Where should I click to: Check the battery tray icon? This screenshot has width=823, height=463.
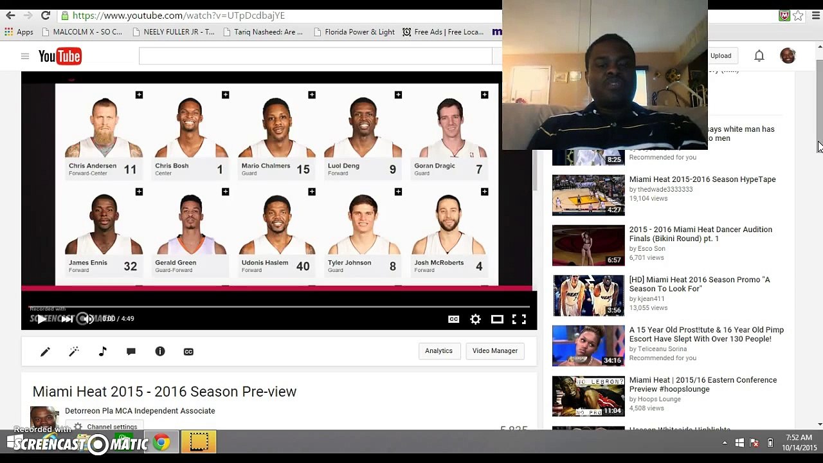point(770,443)
